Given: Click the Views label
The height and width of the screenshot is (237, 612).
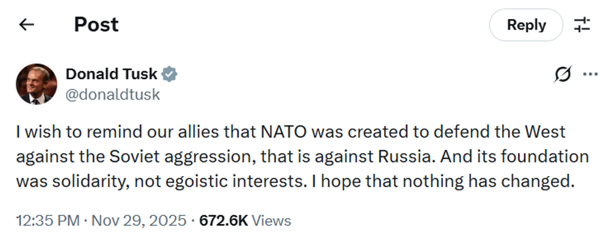Looking at the screenshot, I should tap(271, 221).
